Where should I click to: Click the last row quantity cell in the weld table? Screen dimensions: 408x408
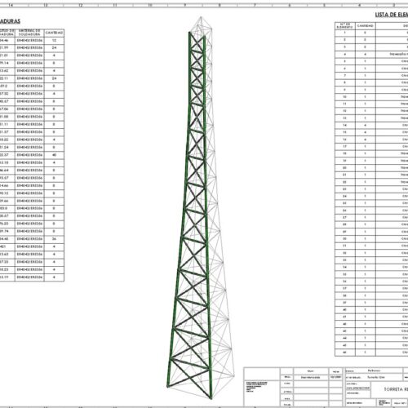tap(54, 277)
